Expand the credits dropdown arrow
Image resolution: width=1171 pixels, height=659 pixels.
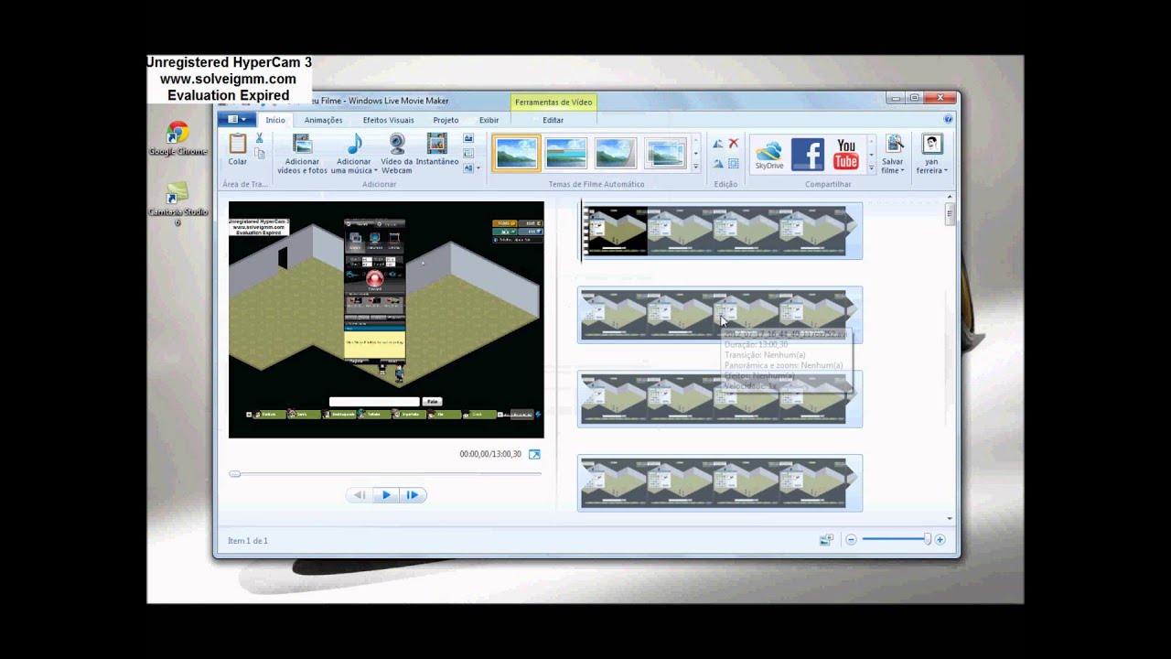[x=478, y=168]
